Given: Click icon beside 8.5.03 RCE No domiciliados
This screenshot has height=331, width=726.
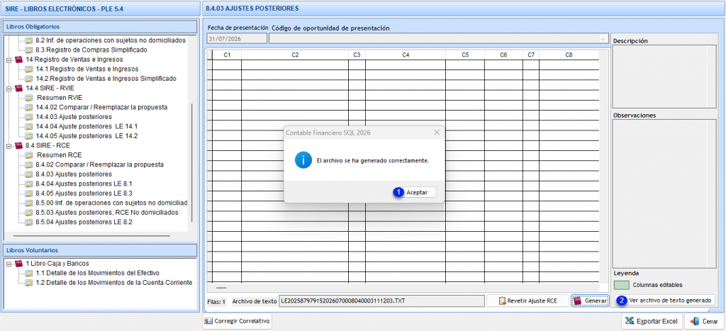Looking at the screenshot, I should click(x=28, y=213).
